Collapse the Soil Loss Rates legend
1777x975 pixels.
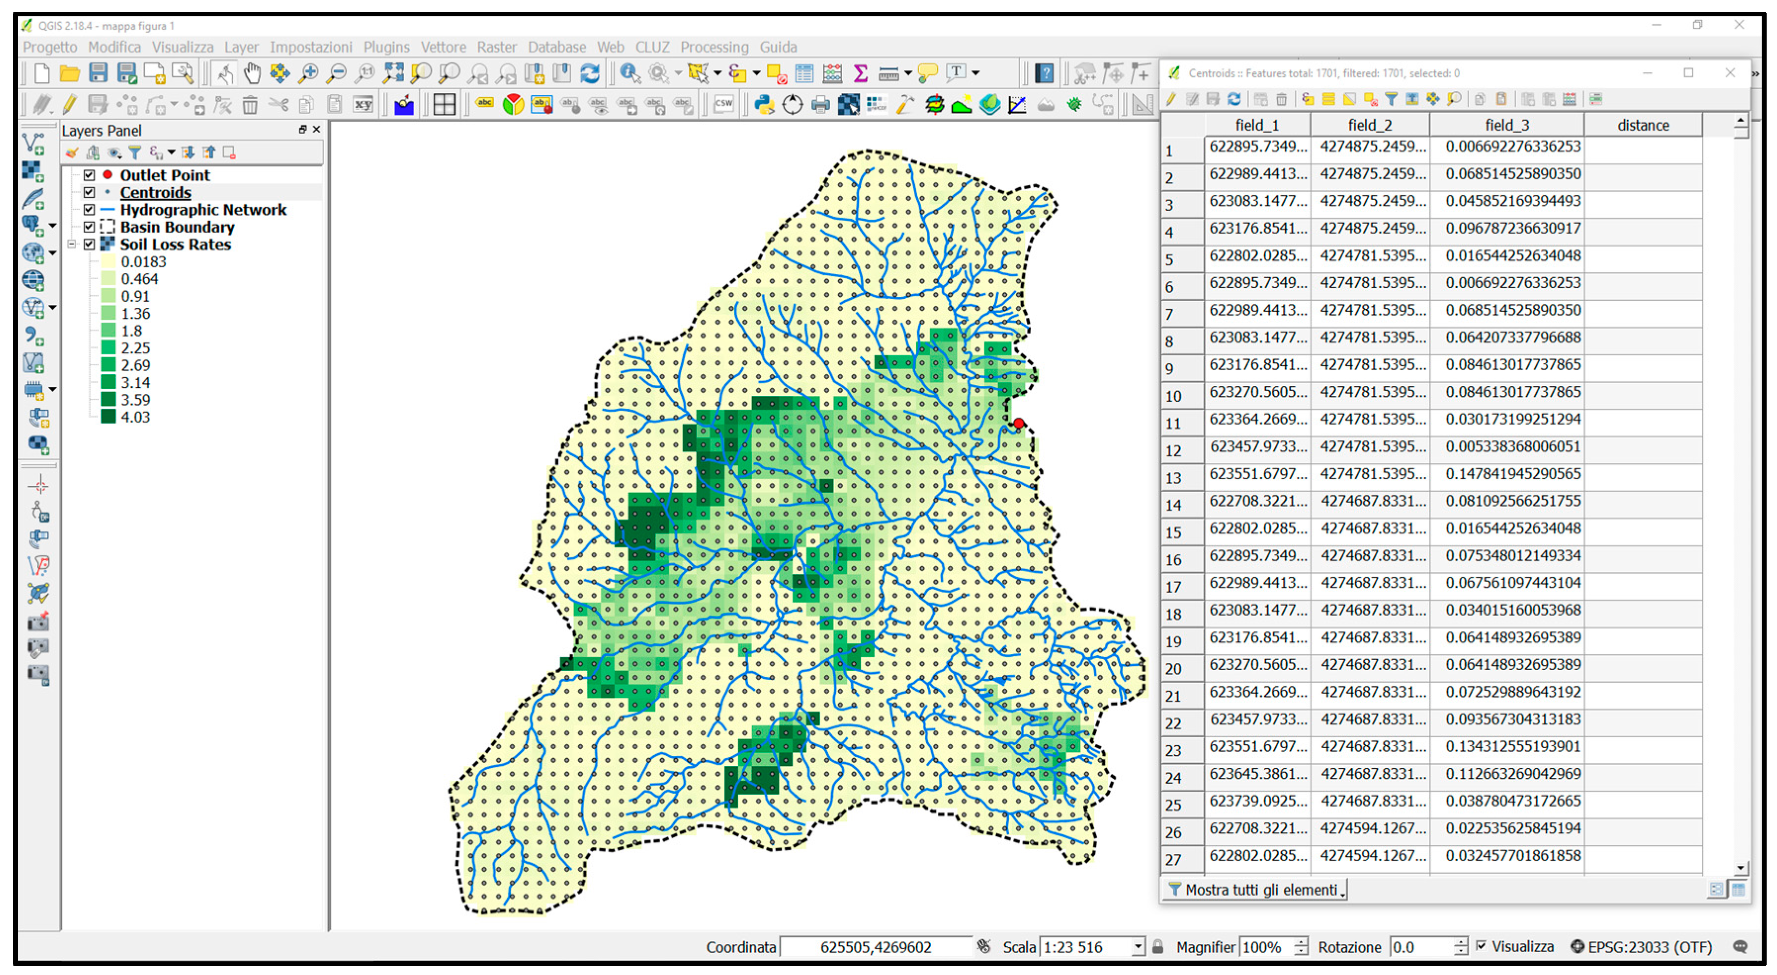(x=72, y=244)
